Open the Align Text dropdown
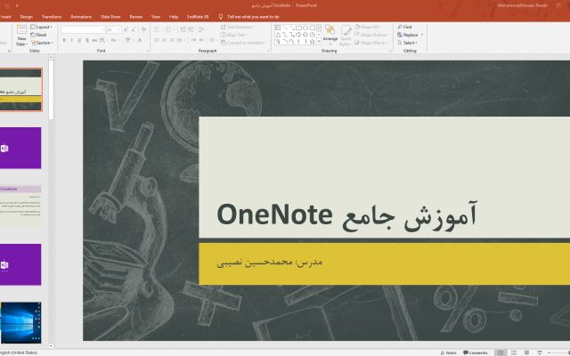This screenshot has height=356, width=570. pos(234,35)
